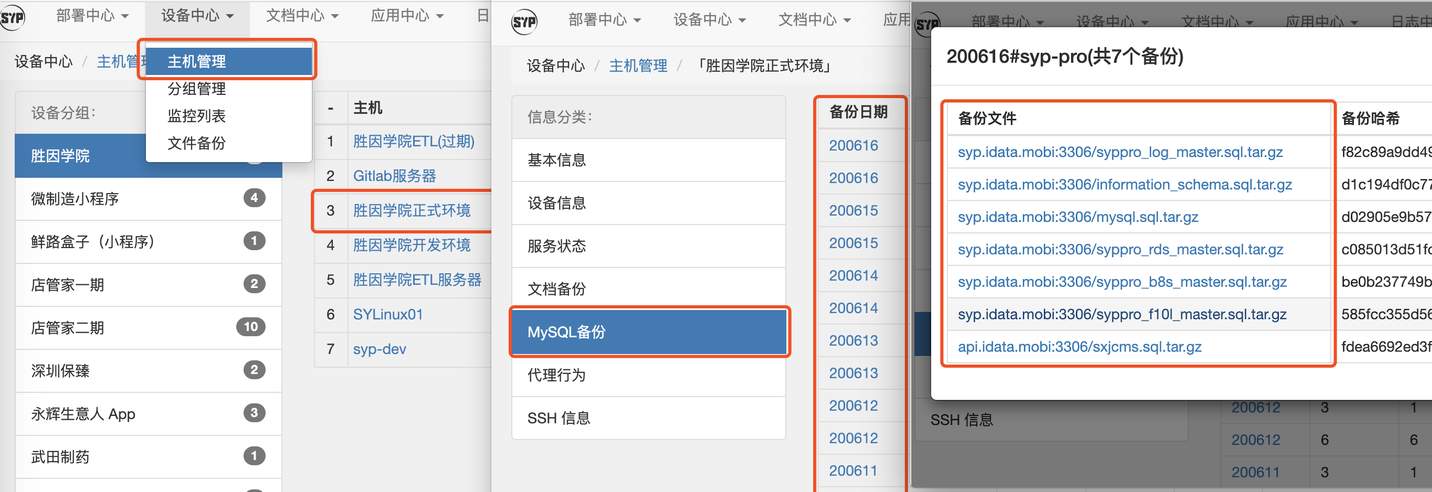Select 监控列表 from the 设备中心 menu
Screen dimensions: 1432x492
tap(228, 115)
